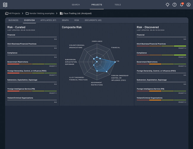Image resolution: width=193 pixels, height=149 pixels.
Task: Switch to the Affiliates (67) tab
Action: point(48,20)
